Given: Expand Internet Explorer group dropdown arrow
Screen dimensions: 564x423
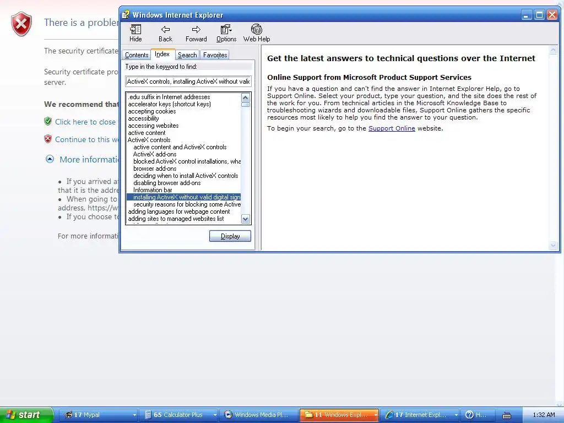Looking at the screenshot, I should pyautogui.click(x=457, y=415).
